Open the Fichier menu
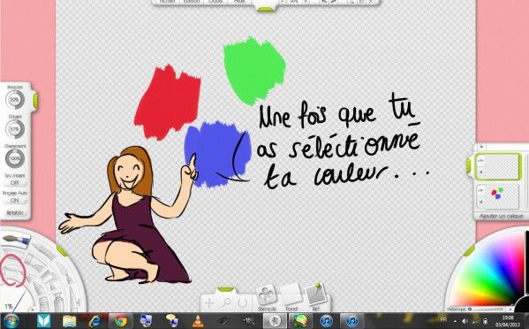The image size is (529, 329). [167, 2]
